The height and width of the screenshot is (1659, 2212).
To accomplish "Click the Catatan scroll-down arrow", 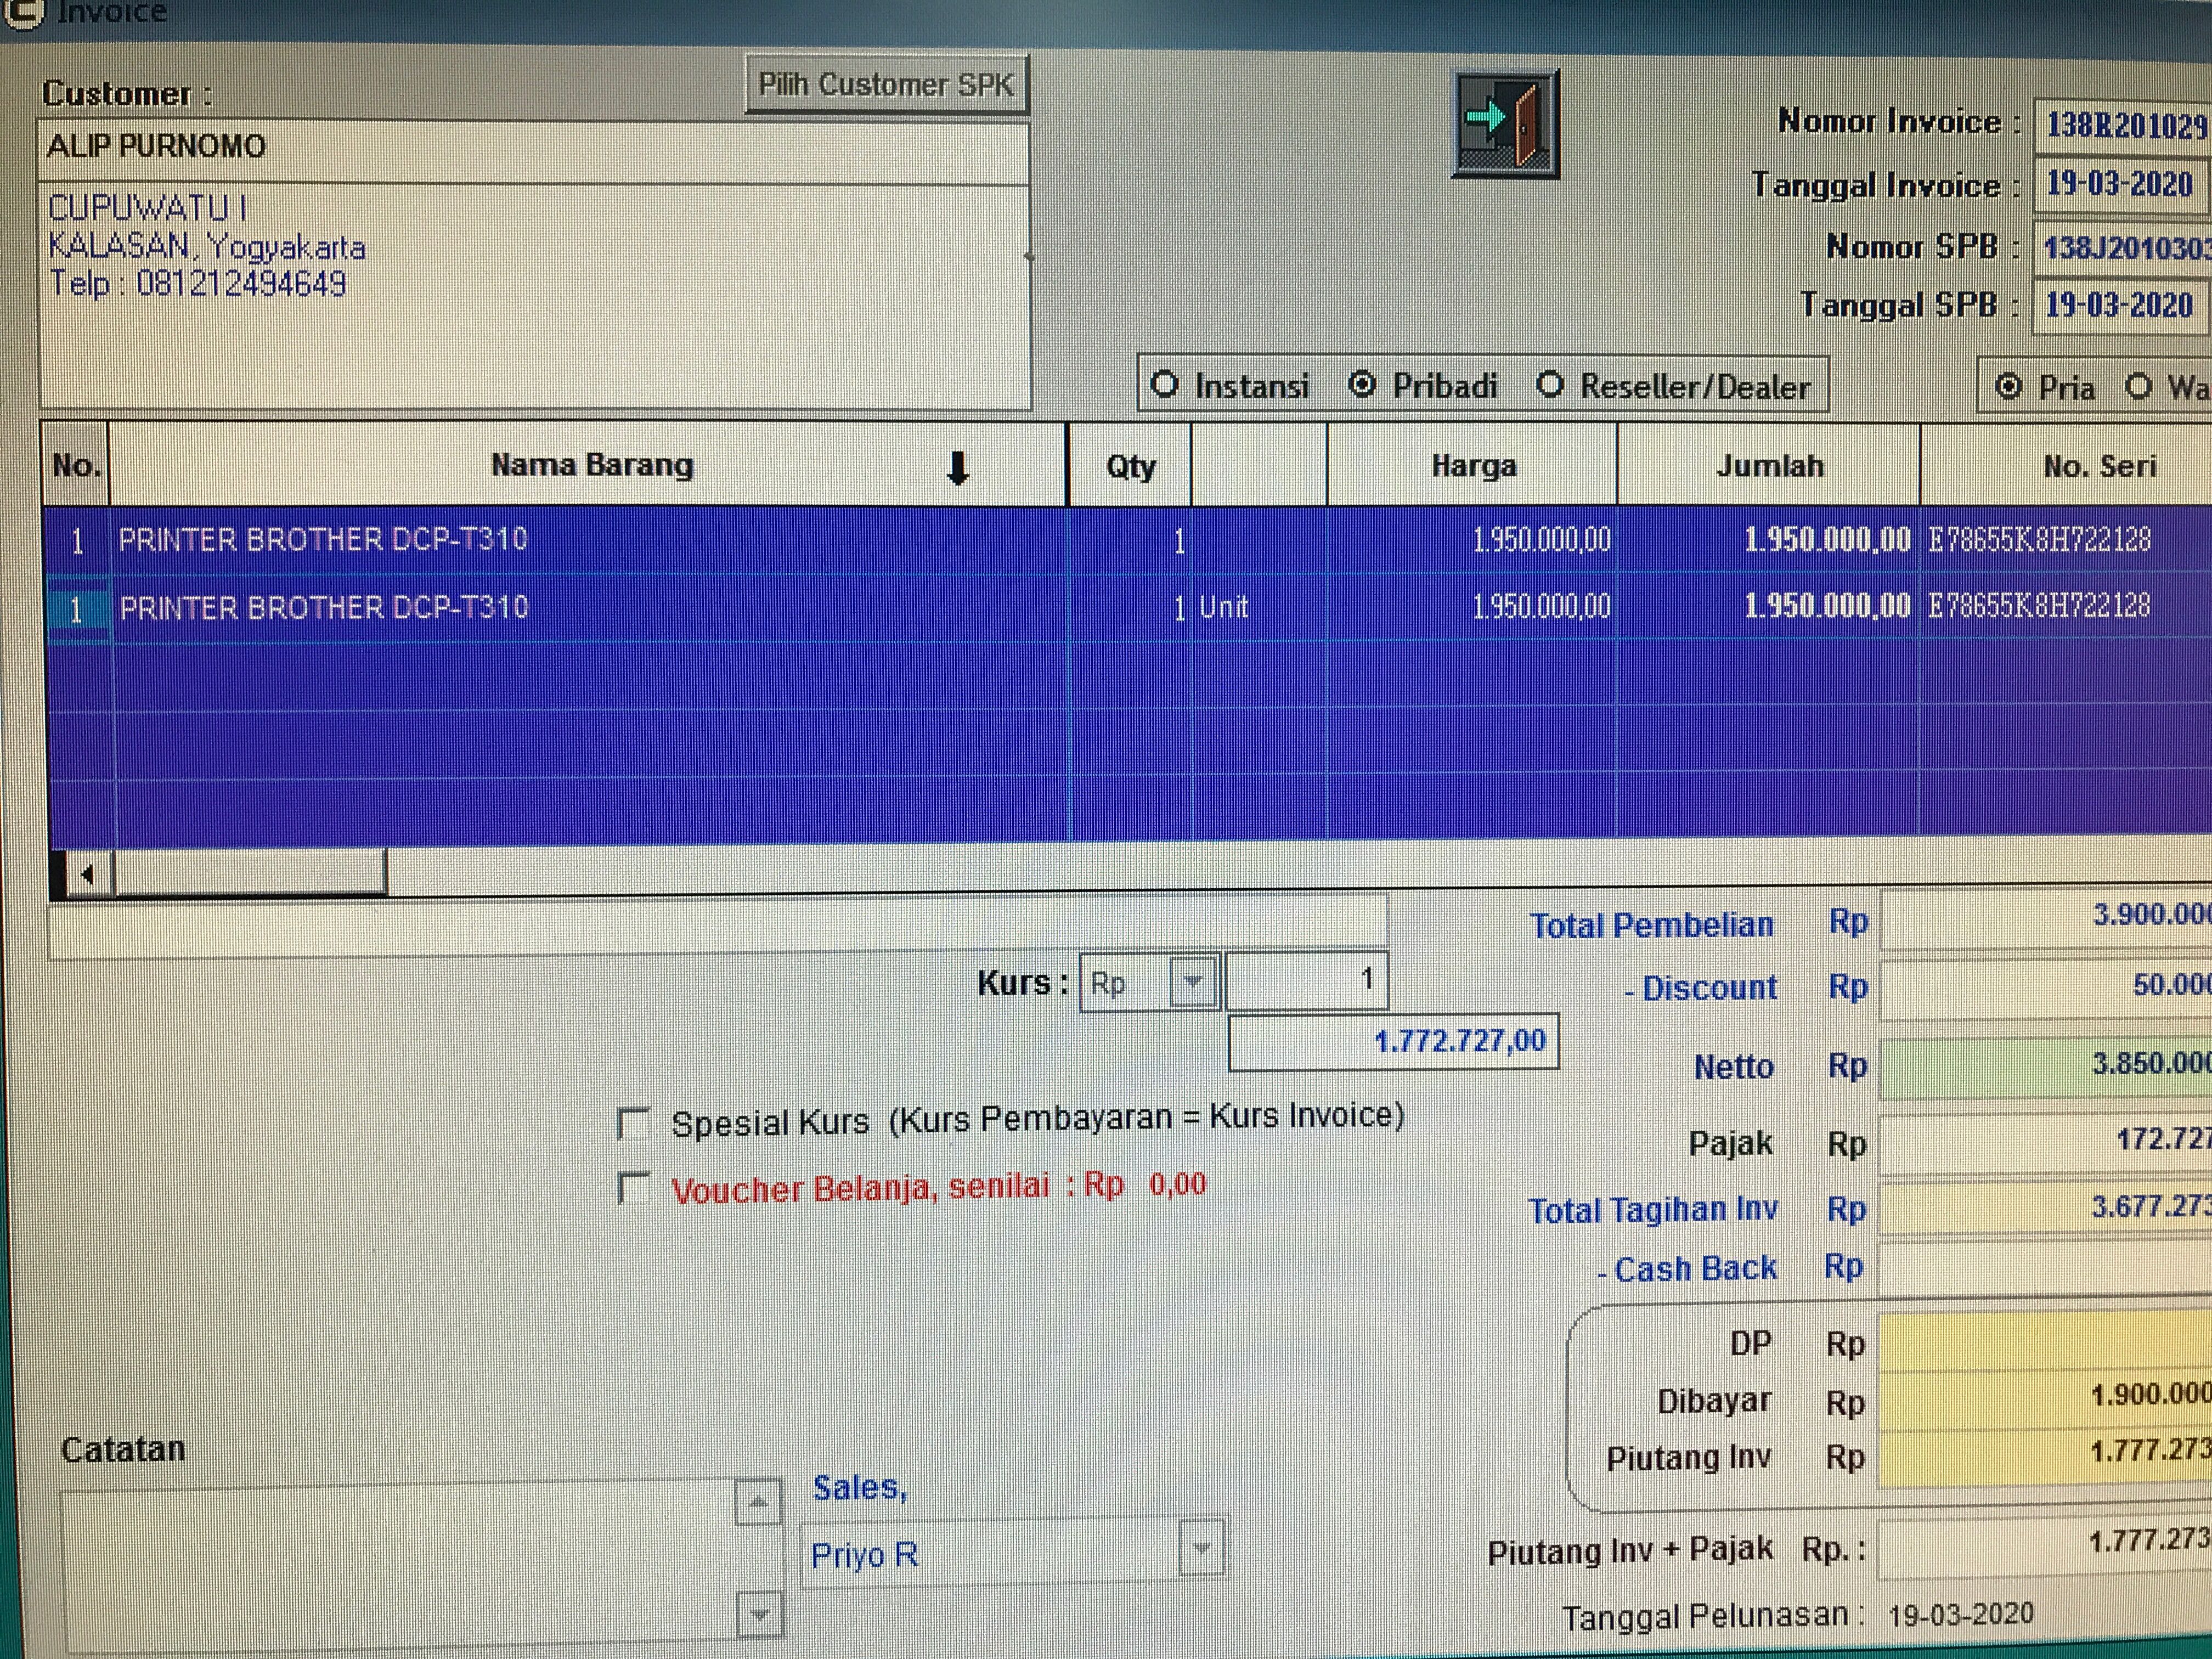I will 759,1614.
